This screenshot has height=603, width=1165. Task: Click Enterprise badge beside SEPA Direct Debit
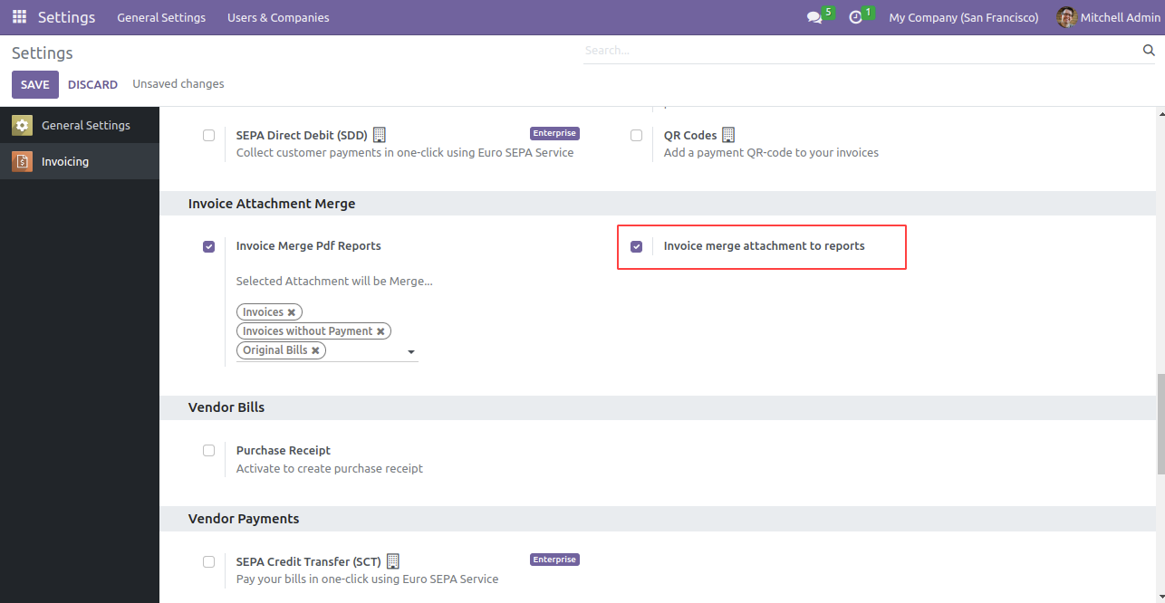click(x=554, y=133)
